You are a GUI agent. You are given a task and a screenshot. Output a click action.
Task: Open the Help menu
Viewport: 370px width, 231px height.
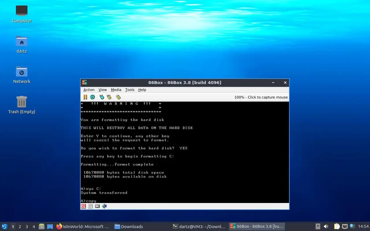pos(142,90)
